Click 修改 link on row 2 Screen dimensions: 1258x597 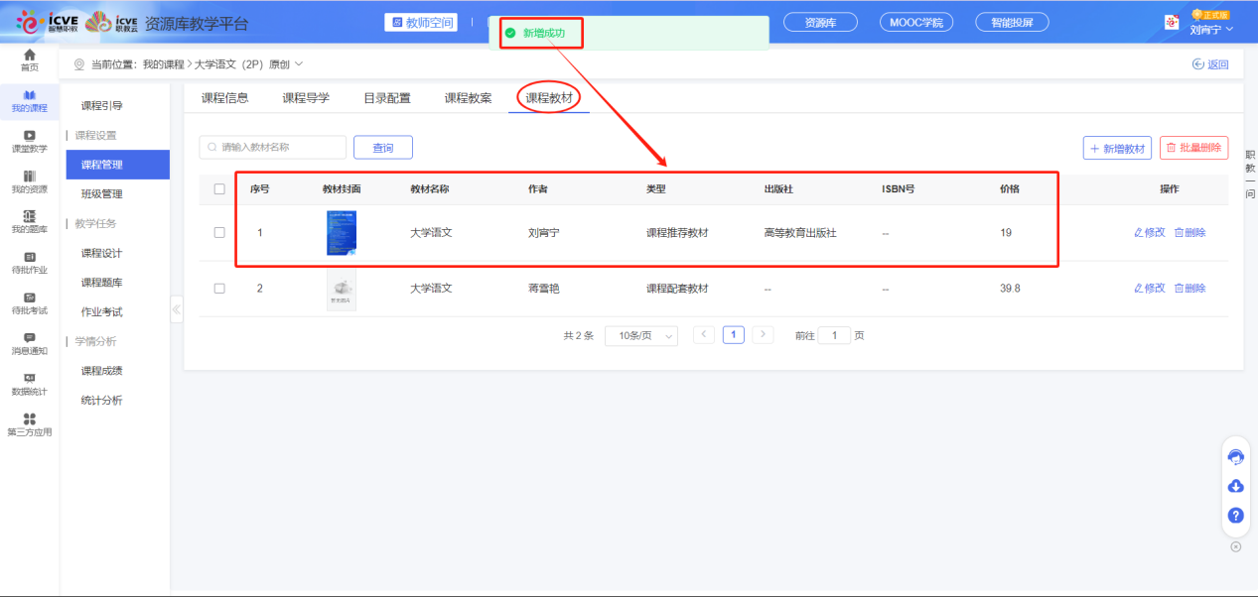tap(1152, 288)
